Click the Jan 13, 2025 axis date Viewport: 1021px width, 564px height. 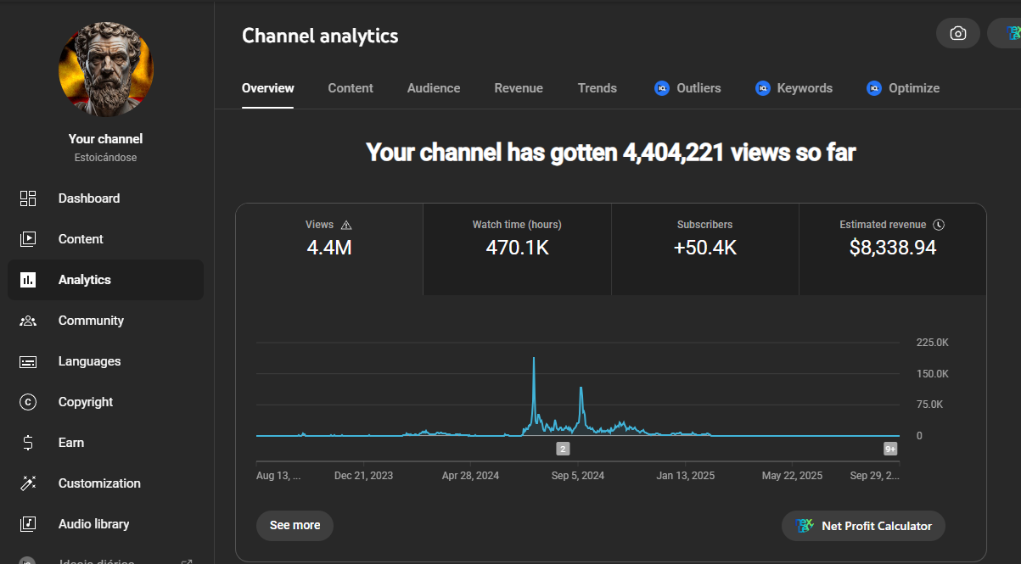click(686, 476)
